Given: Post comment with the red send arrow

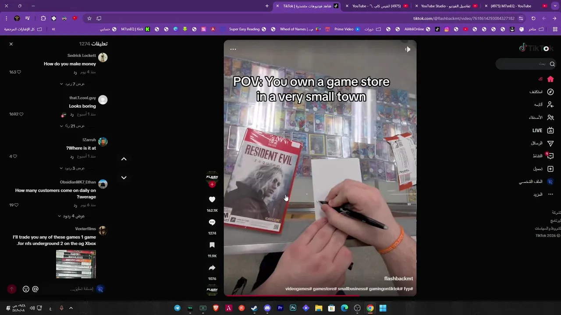Looking at the screenshot, I should 12,289.
